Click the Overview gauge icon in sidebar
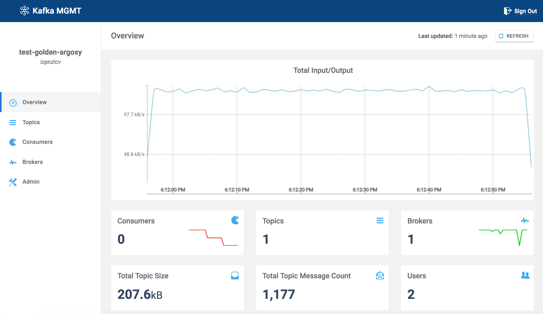 point(13,102)
